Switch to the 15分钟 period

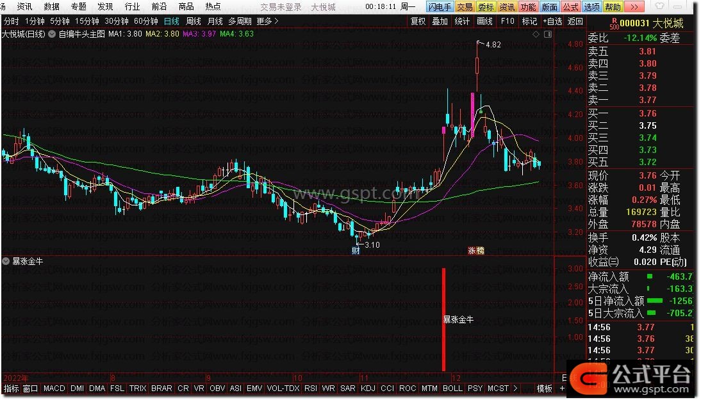tap(87, 21)
